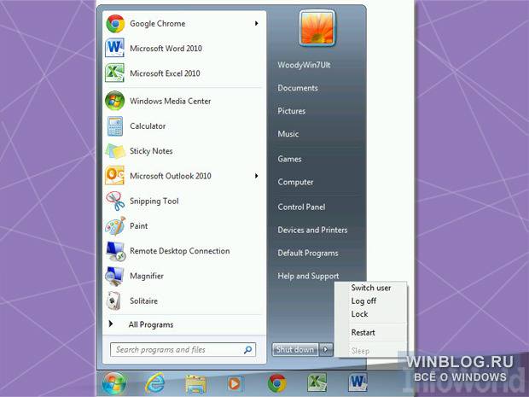529x397 pixels.
Task: Open Windows Explorer folder on taskbar
Action: (x=195, y=384)
